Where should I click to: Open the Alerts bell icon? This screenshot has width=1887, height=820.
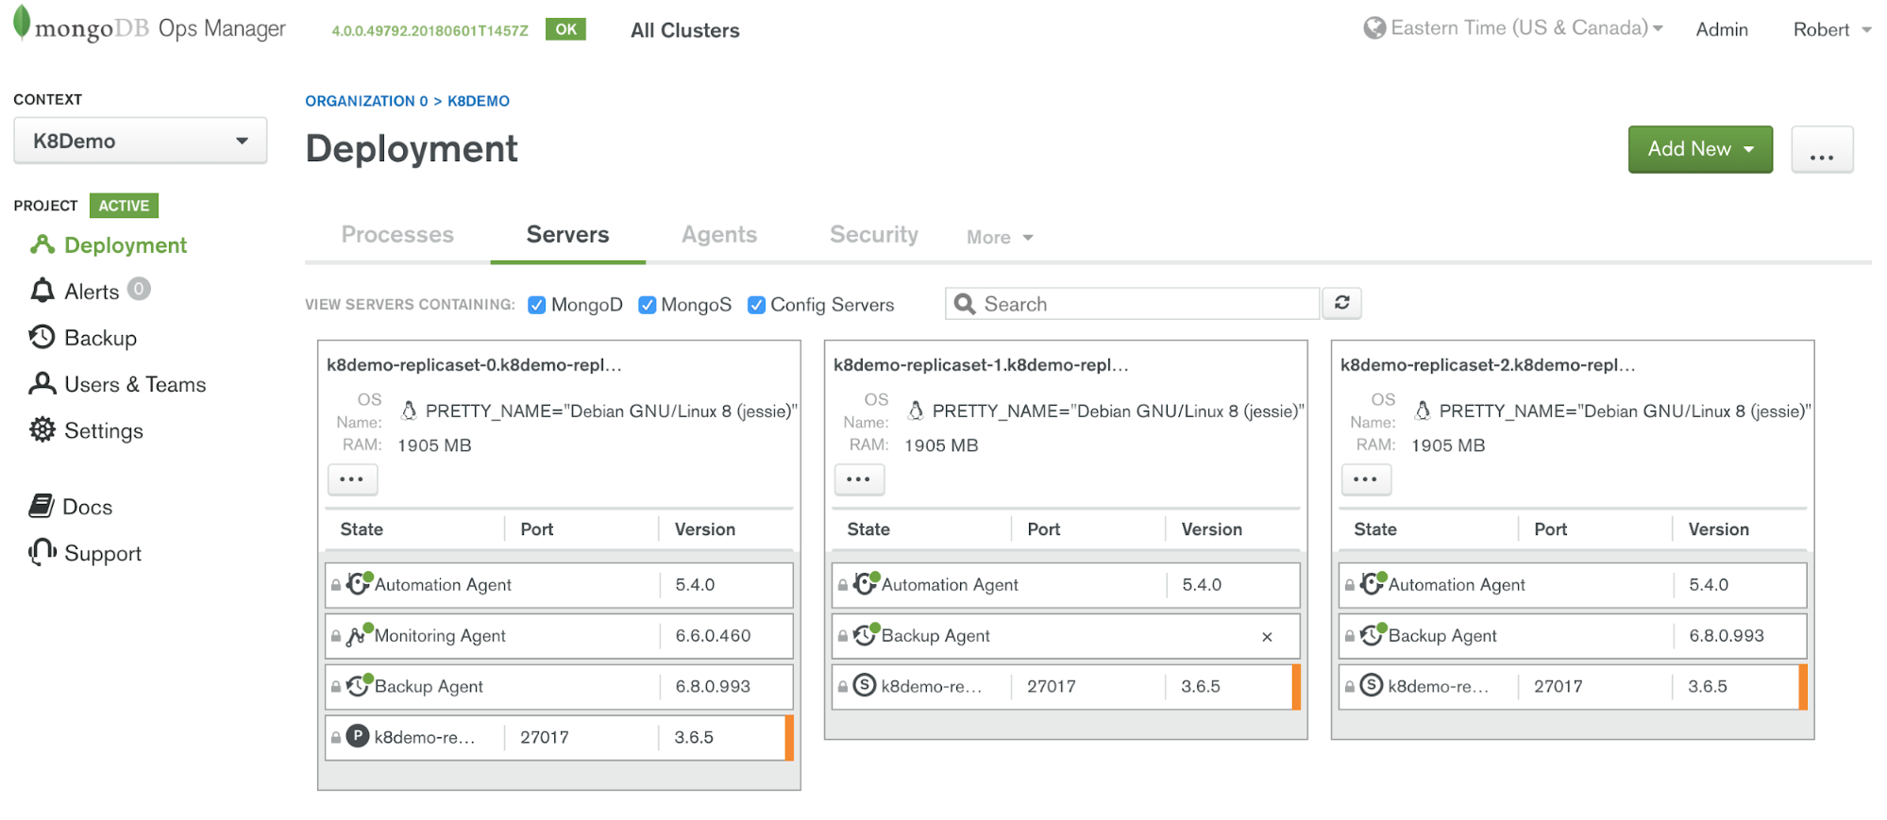click(x=42, y=291)
